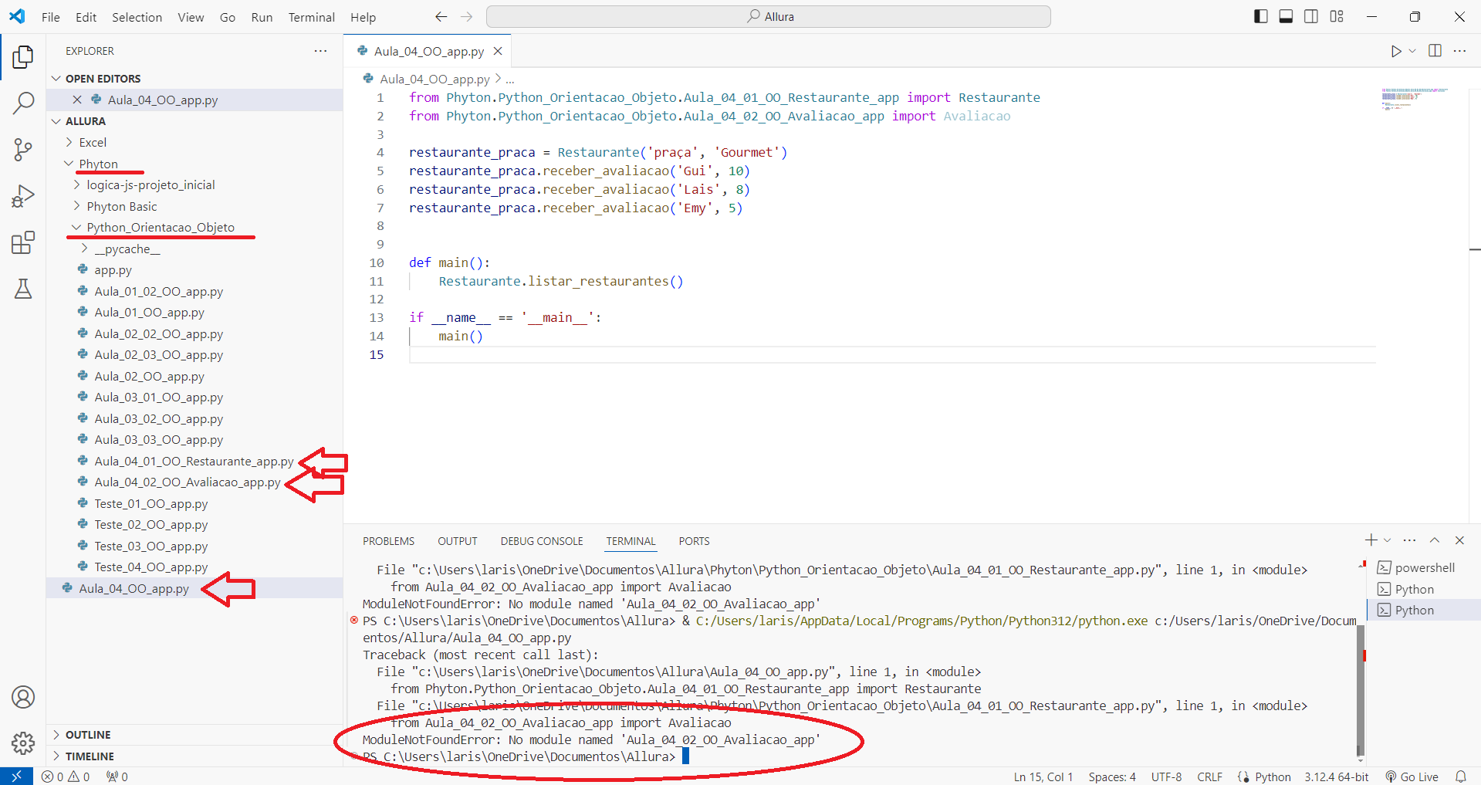This screenshot has width=1481, height=785.
Task: Collapse the Open Editors section
Action: pos(56,79)
